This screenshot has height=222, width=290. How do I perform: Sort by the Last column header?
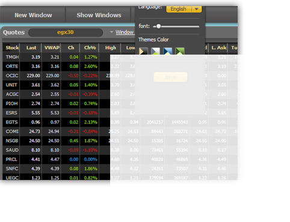pos(31,48)
